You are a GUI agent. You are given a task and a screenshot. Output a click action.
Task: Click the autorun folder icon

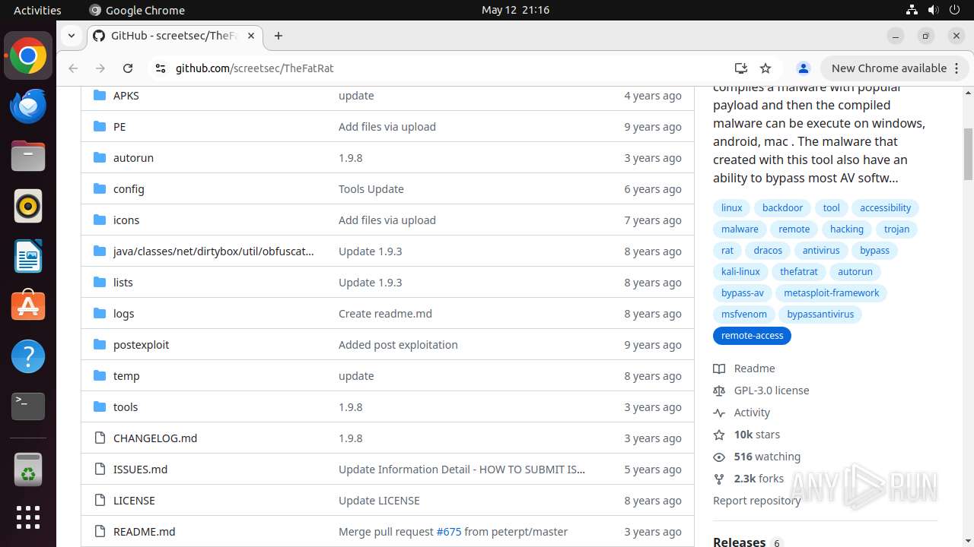click(x=99, y=157)
